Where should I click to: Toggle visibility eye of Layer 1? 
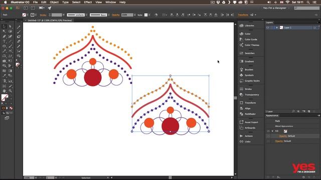267,27
